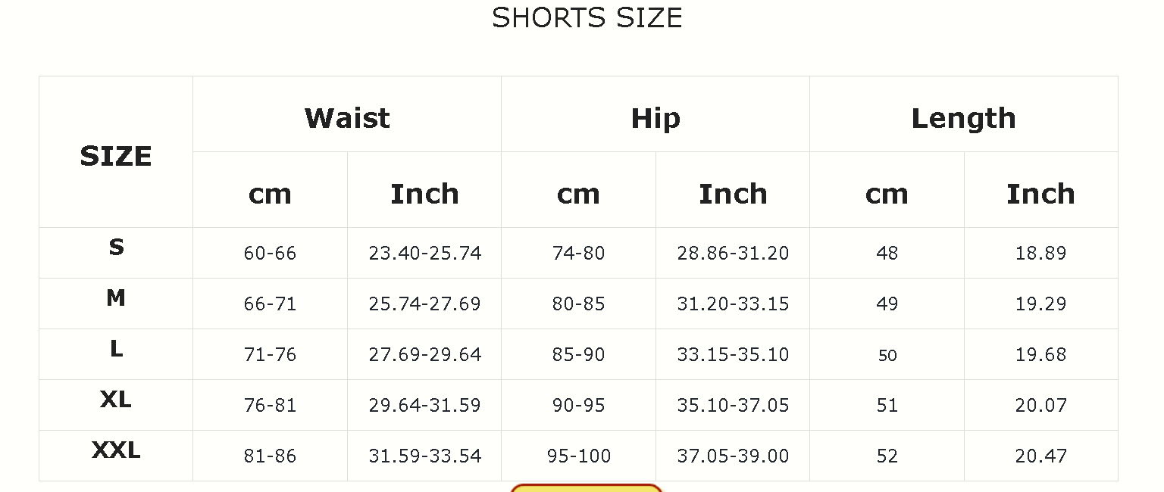Select the Length column header
Screen dimensions: 1164x492
[963, 118]
